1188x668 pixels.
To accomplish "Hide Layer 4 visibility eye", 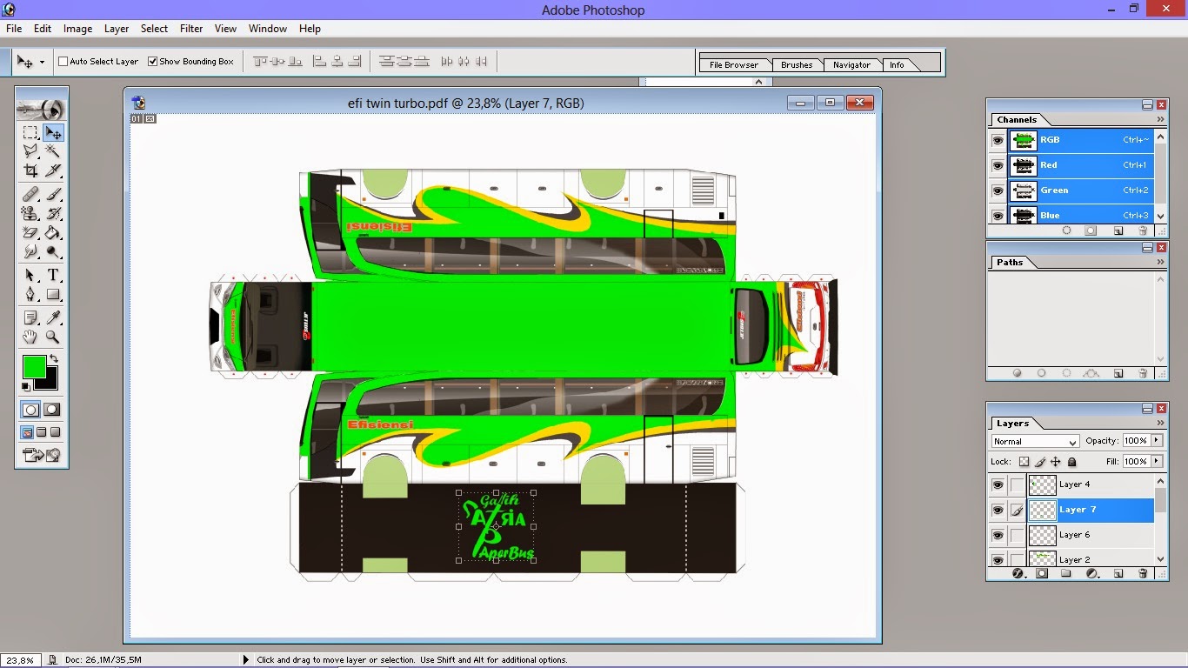I will pos(998,484).
